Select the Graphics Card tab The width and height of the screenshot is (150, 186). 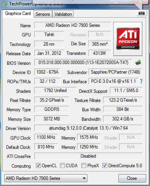18,13
